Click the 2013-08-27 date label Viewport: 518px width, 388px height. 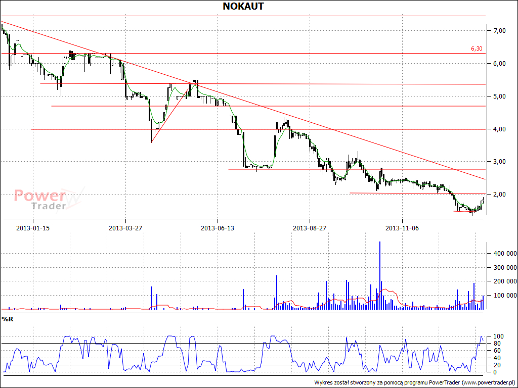tap(310, 228)
